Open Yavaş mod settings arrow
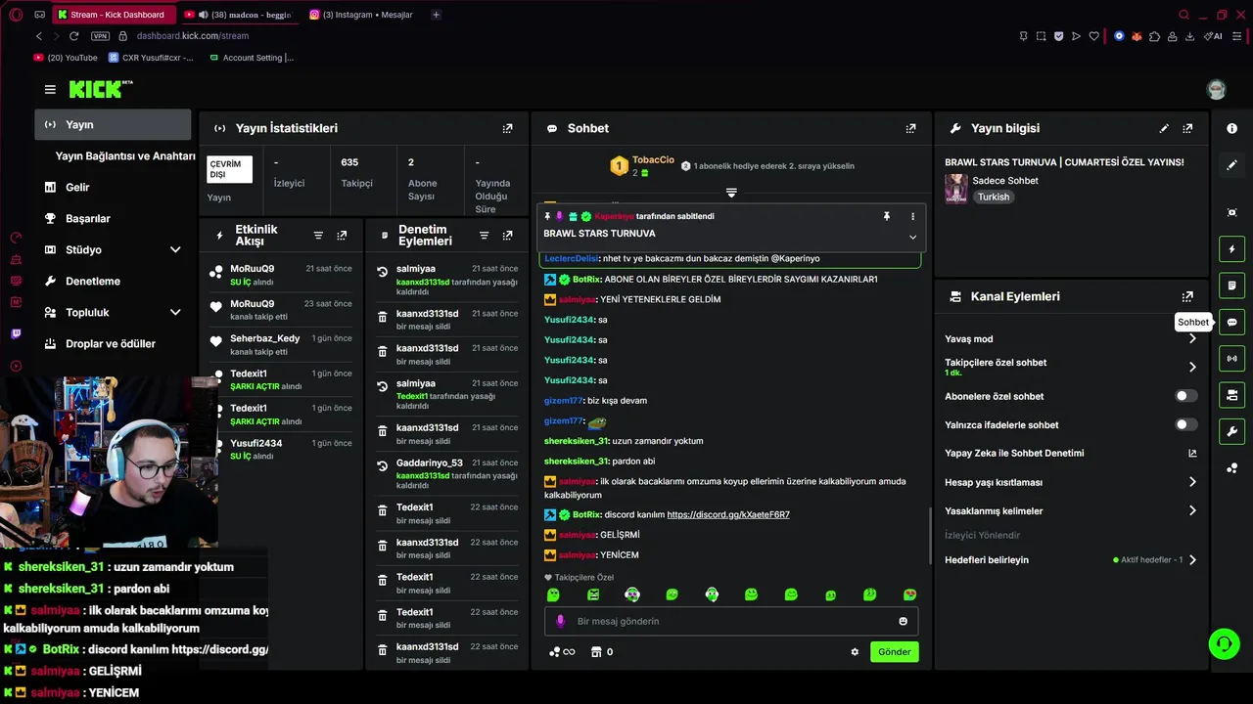This screenshot has height=704, width=1253. [x=1192, y=339]
